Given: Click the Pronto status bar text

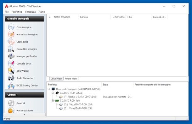Looking at the screenshot, I should (x=7, y=119).
